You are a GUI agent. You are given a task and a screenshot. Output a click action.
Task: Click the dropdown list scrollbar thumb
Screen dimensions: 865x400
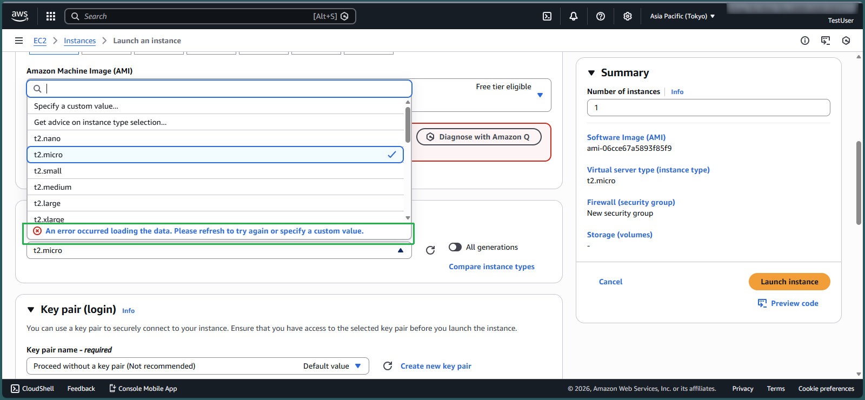408,124
